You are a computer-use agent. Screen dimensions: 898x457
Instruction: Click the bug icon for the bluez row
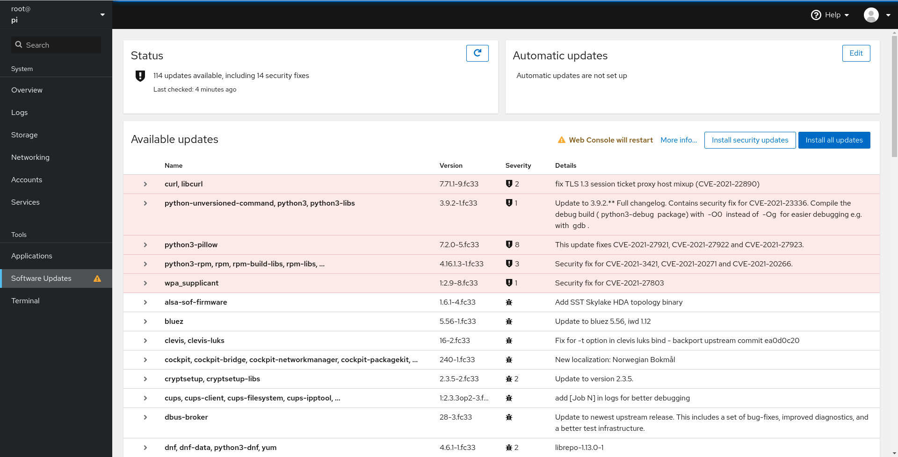[x=509, y=321]
